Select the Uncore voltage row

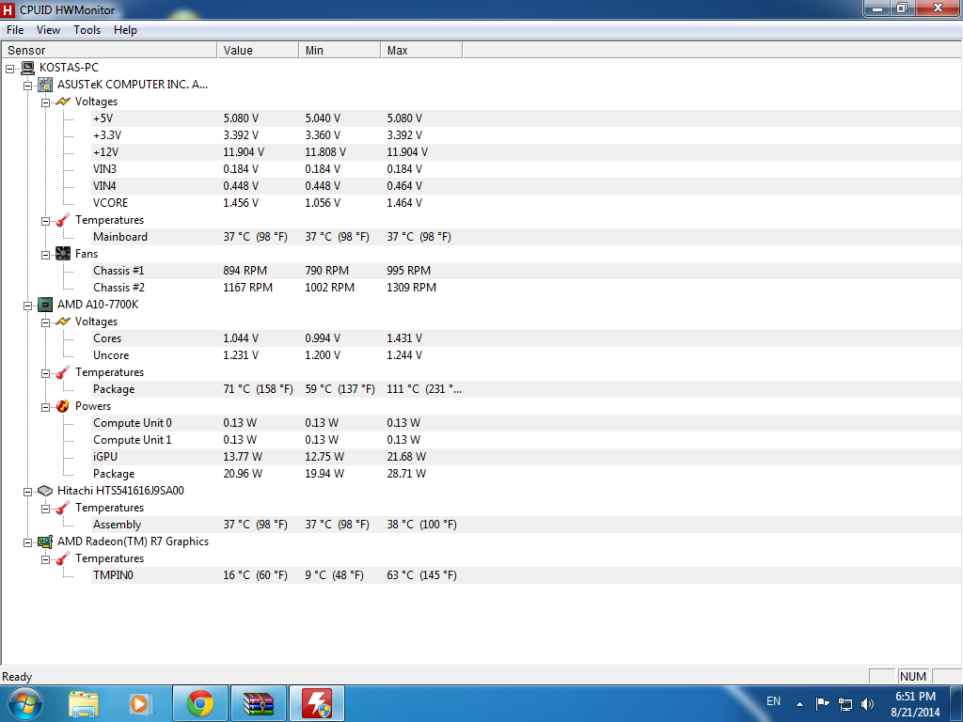(x=527, y=354)
